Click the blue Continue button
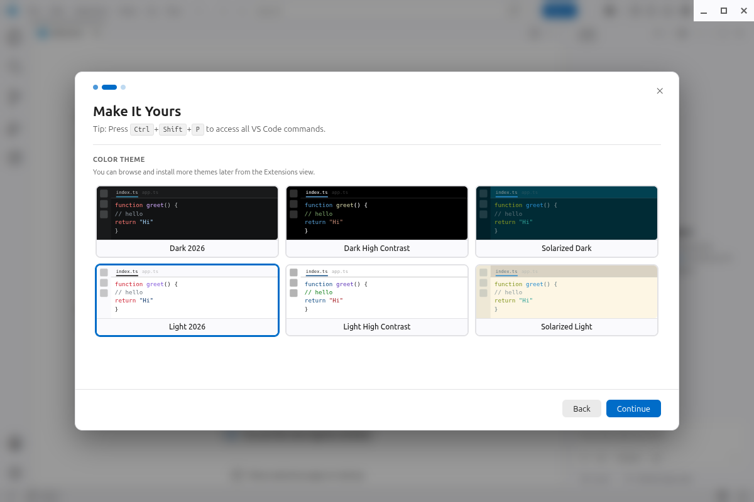This screenshot has height=502, width=754. (633, 409)
